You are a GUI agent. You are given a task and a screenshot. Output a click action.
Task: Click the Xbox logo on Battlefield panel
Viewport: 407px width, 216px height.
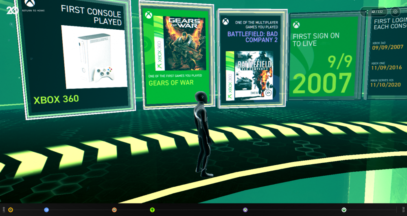(225, 22)
